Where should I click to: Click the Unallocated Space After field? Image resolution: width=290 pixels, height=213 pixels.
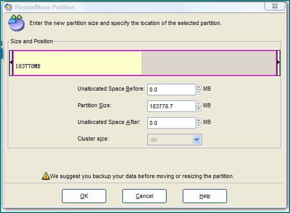(x=171, y=123)
